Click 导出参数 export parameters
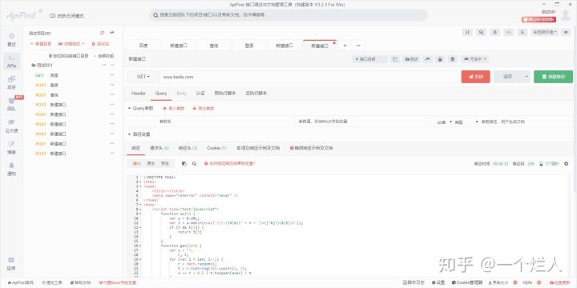The width and height of the screenshot is (577, 288). coord(204,109)
